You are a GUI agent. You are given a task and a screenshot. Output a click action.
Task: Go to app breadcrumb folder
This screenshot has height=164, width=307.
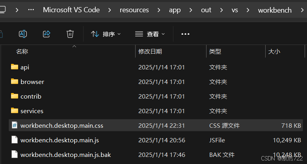pyautogui.click(x=175, y=10)
